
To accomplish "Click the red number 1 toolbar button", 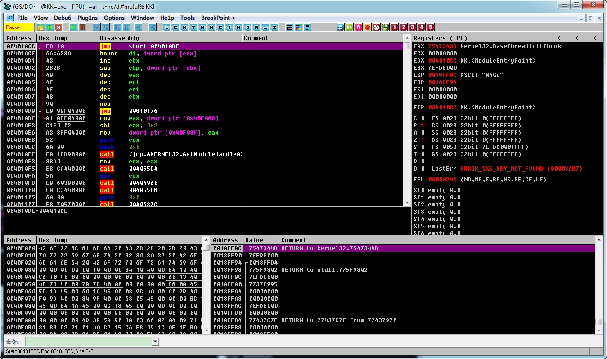I will click(x=394, y=27).
